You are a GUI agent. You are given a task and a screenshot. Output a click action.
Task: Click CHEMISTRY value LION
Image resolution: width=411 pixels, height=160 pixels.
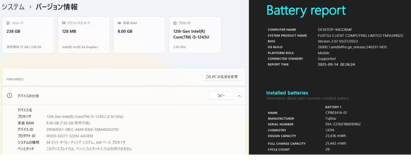point(329,130)
